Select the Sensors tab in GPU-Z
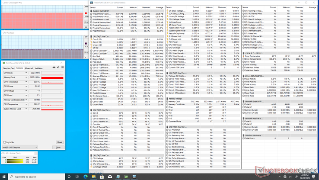 pyautogui.click(x=19, y=68)
